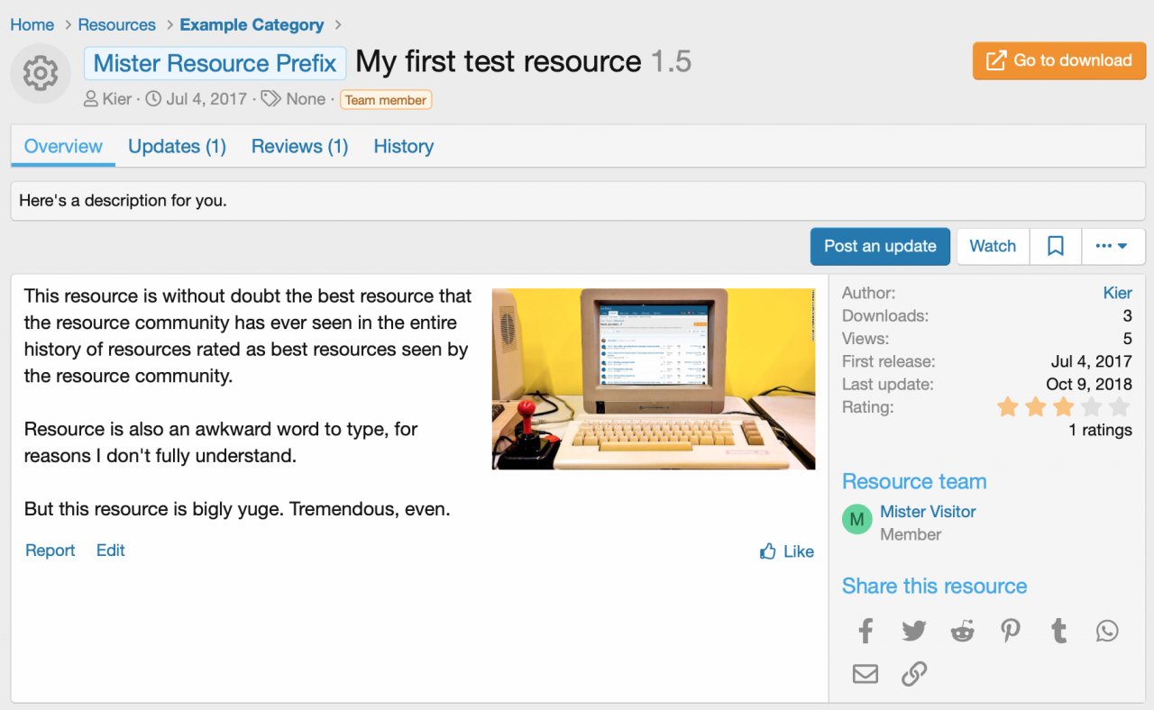Screen dimensions: 1154x710
Task: Click the Commodore computer screenshot image
Action: [653, 378]
